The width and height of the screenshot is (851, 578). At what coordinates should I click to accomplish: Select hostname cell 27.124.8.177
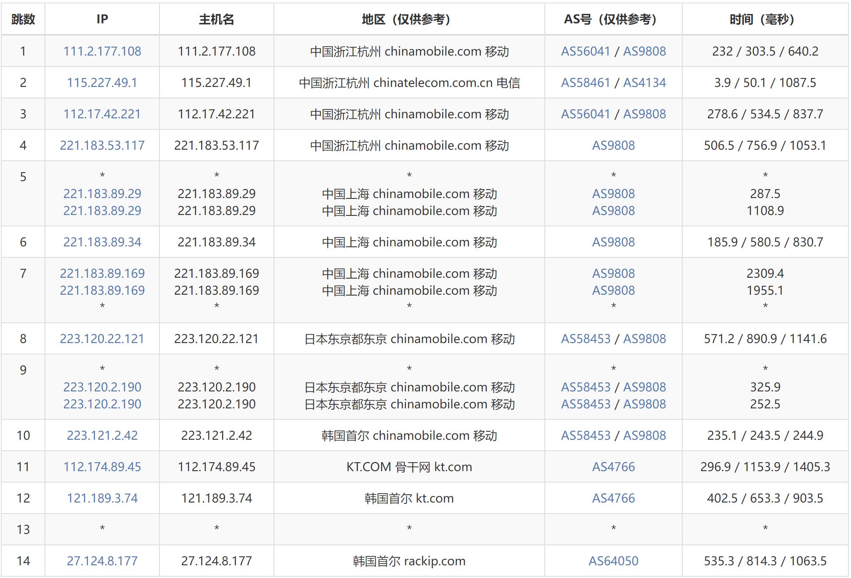(x=217, y=561)
